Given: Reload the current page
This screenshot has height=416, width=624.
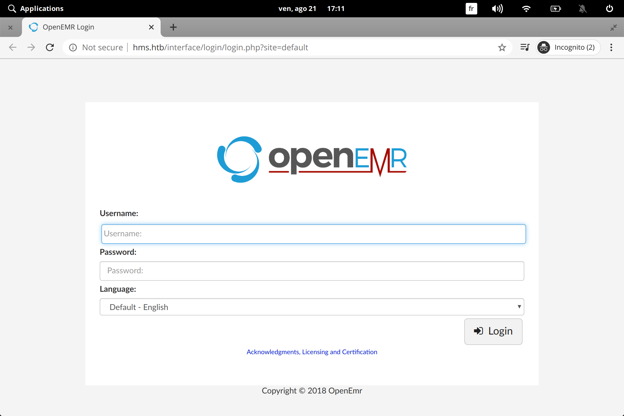Looking at the screenshot, I should pos(50,47).
